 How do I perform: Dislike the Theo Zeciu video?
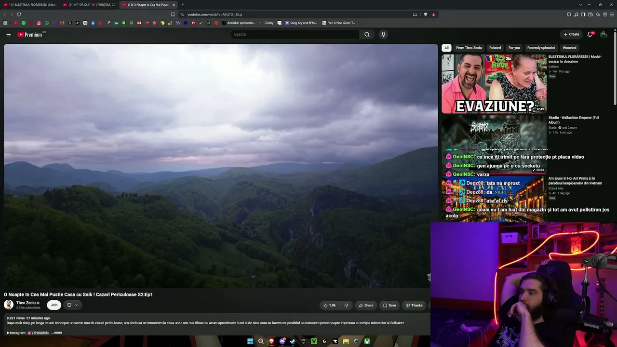pos(346,305)
